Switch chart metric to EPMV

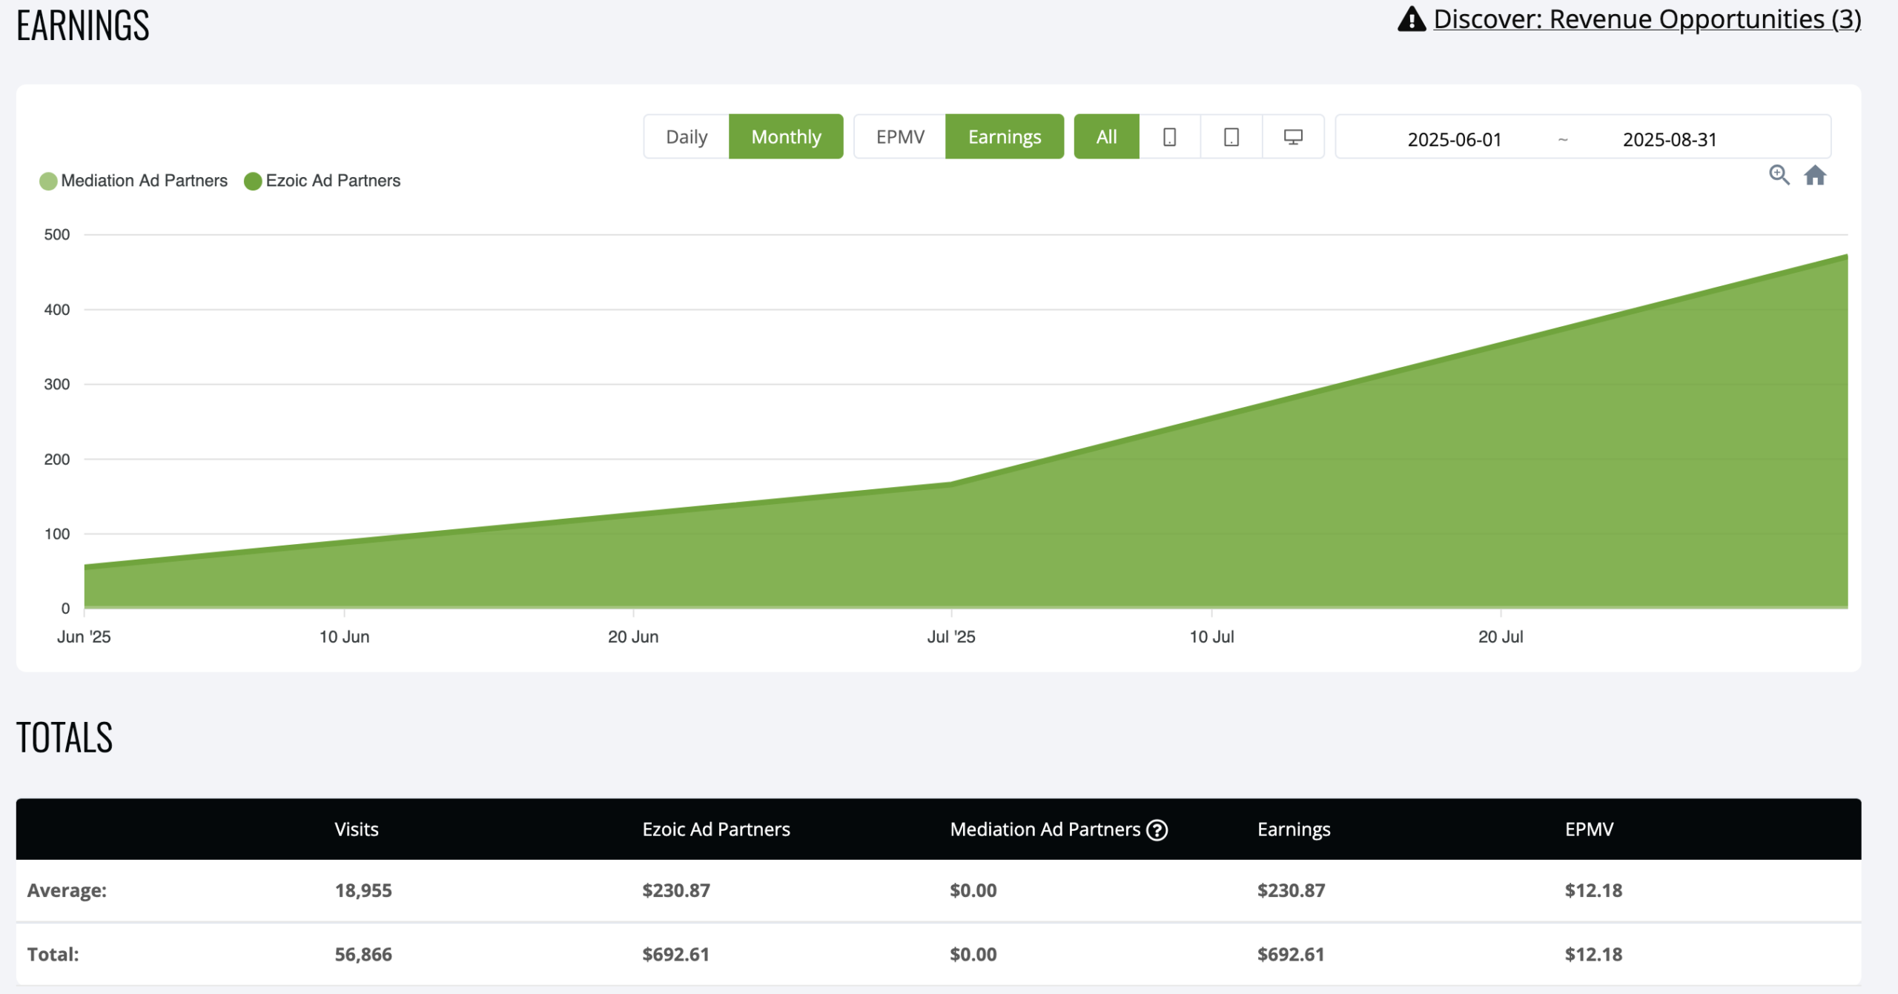point(900,137)
